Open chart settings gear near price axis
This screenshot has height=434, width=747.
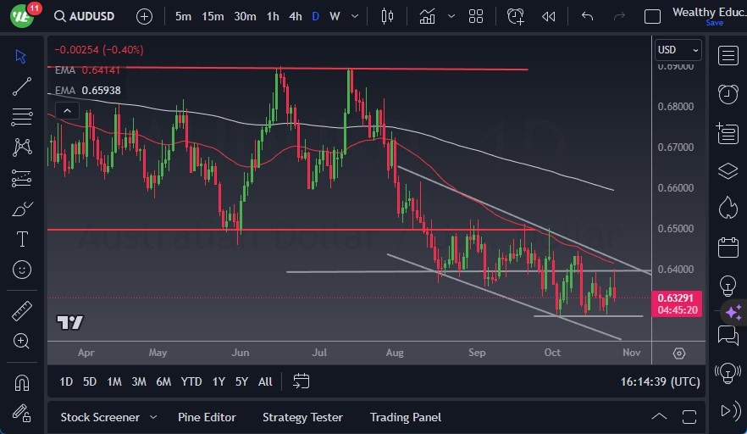[x=679, y=353]
